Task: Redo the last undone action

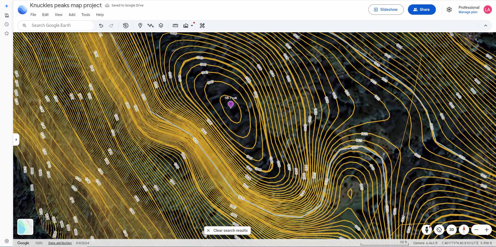Action: 111,25
